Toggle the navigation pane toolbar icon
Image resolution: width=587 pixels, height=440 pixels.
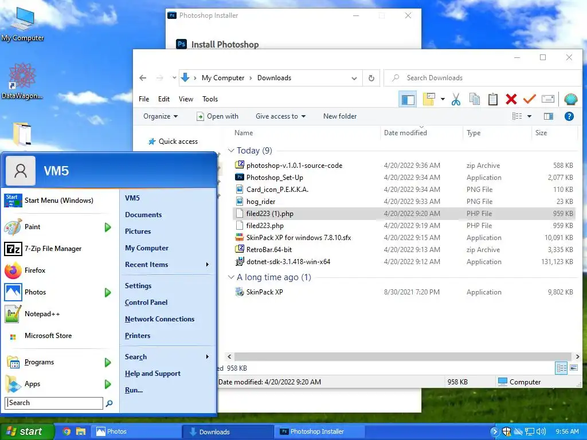point(408,99)
